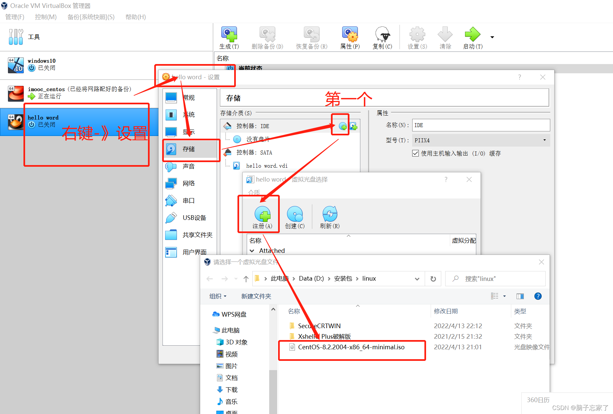Image resolution: width=613 pixels, height=414 pixels.
Task: Open 网络 network settings page
Action: 190,184
